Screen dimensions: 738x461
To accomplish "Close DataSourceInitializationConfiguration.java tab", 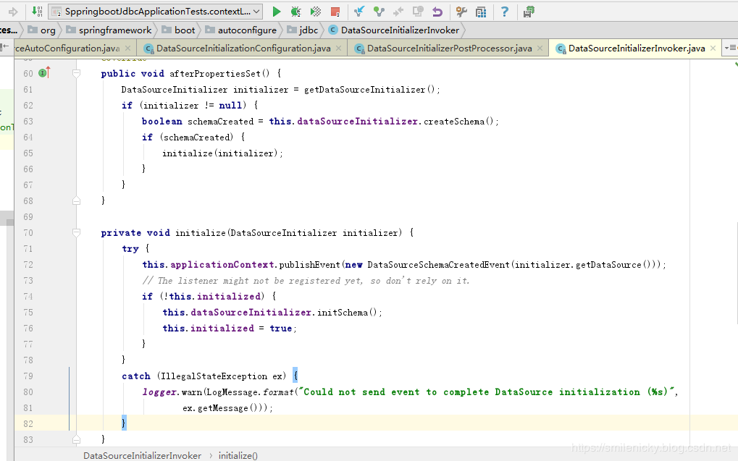I will (x=338, y=48).
